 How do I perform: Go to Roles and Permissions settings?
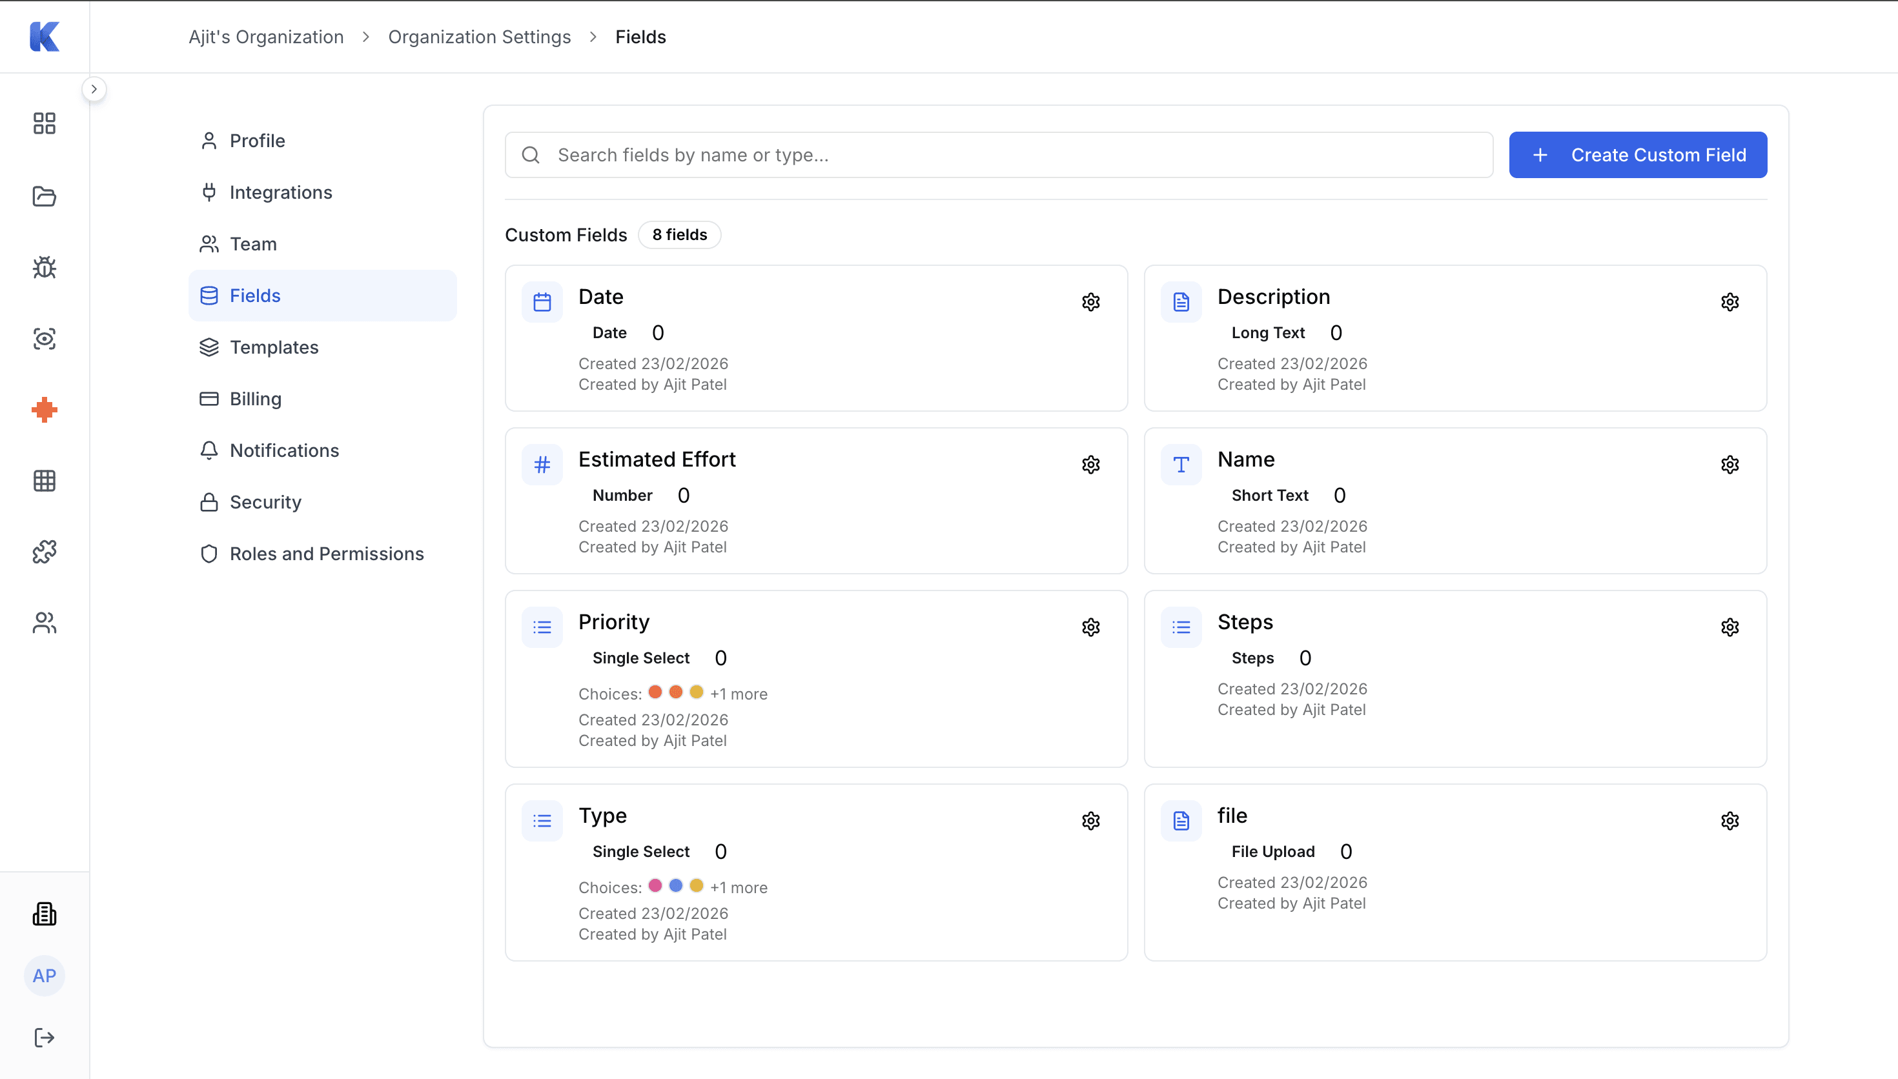click(x=326, y=554)
